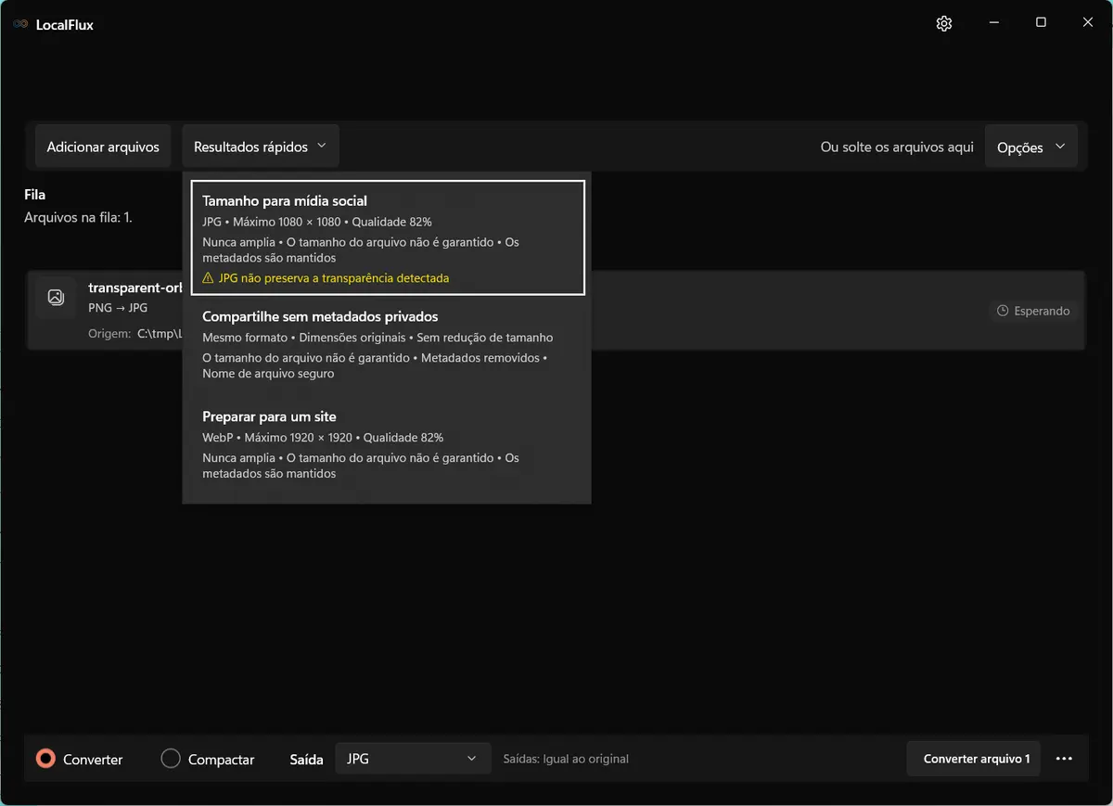The height and width of the screenshot is (806, 1113).
Task: Click the Adicionar arquivos button
Action: pos(103,147)
